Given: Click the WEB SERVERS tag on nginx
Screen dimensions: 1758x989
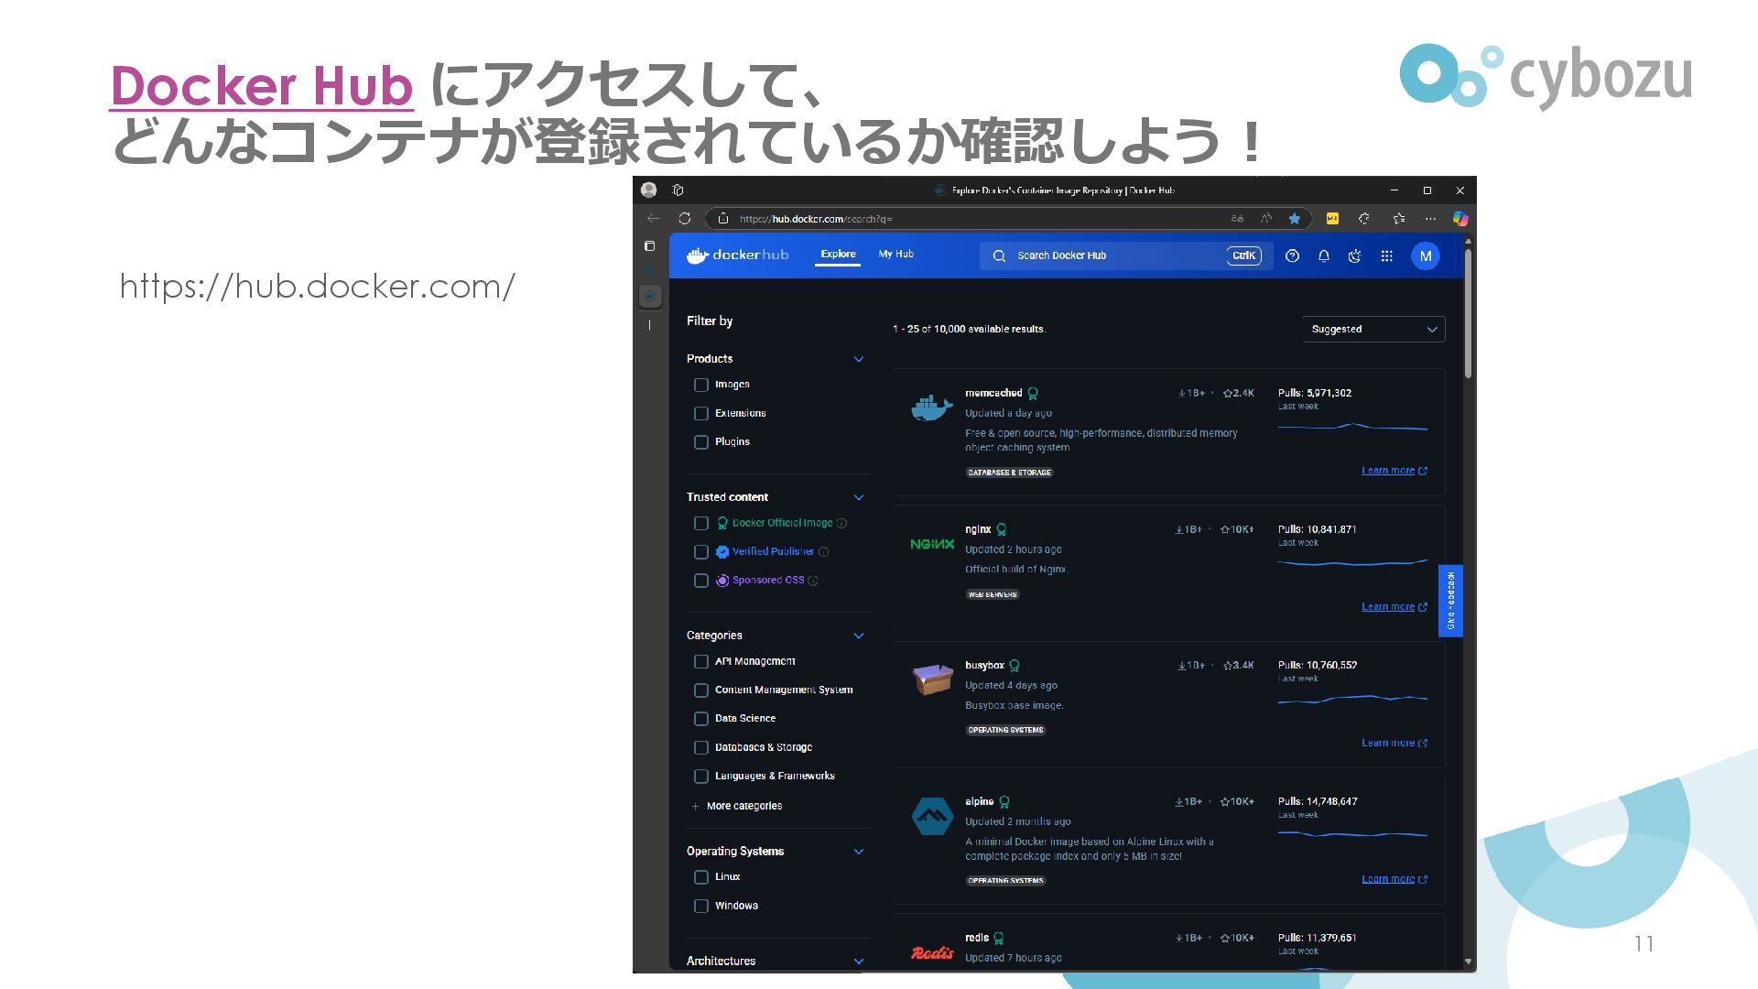Looking at the screenshot, I should [x=993, y=594].
